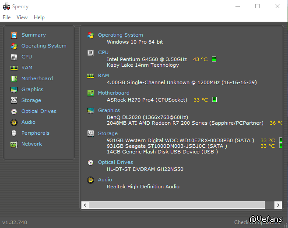The width and height of the screenshot is (288, 228).
Task: Click the green CPU temperature indicator
Action: coord(214,59)
